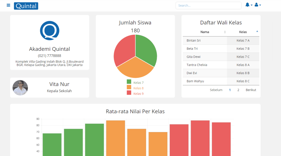
Task: Select page 1 in table pagination
Action: [x=230, y=90]
